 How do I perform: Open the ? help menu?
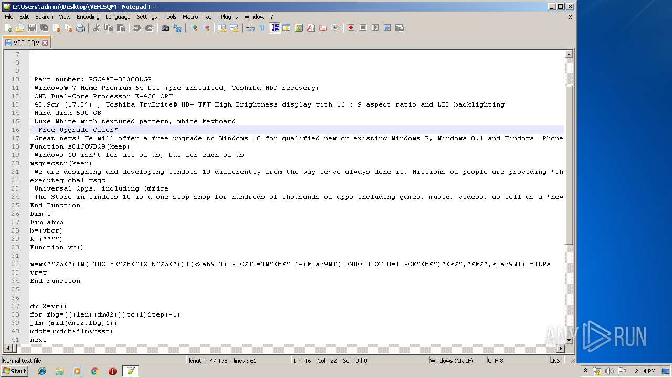click(271, 17)
